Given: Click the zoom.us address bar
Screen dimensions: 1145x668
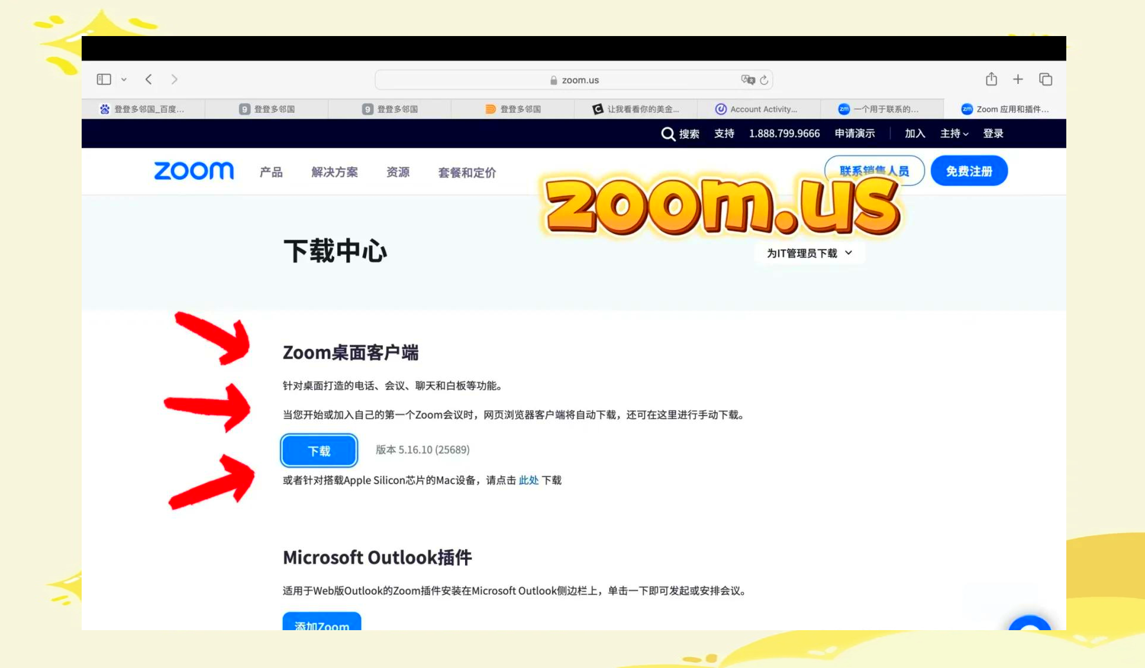Looking at the screenshot, I should pos(573,80).
